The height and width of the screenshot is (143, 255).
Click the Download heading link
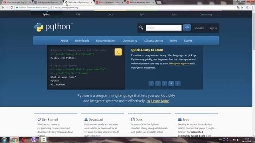coord(96,120)
